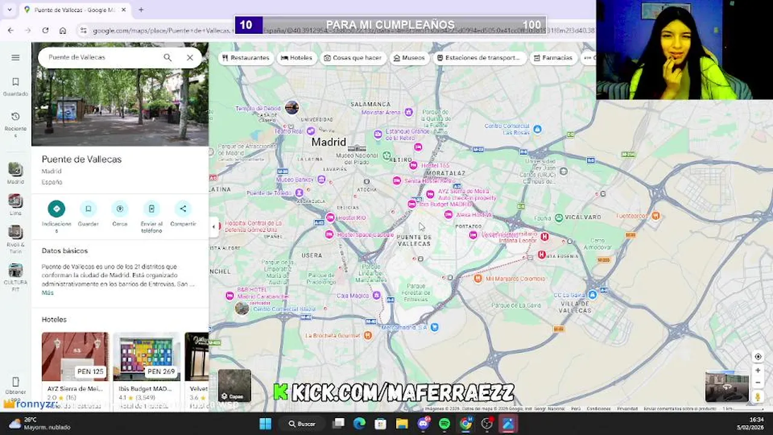Reload the page with refresh button
Image resolution: width=773 pixels, height=435 pixels.
click(45, 30)
